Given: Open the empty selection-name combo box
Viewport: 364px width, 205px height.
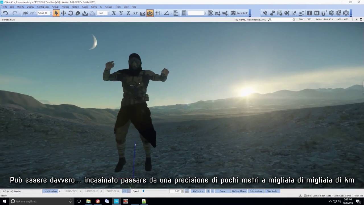Looking at the screenshot, I should click(197, 13).
